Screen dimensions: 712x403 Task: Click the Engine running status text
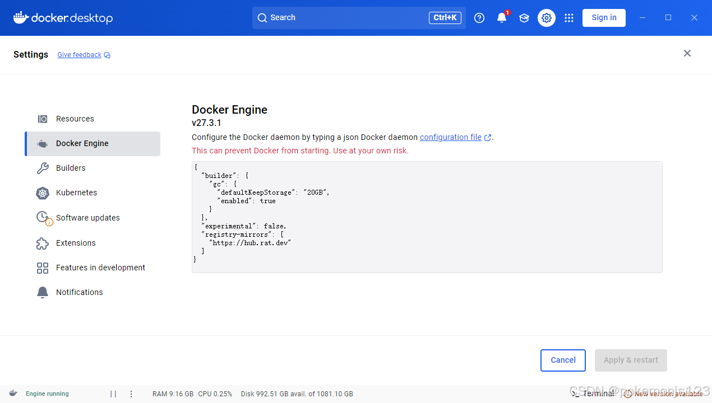point(47,394)
